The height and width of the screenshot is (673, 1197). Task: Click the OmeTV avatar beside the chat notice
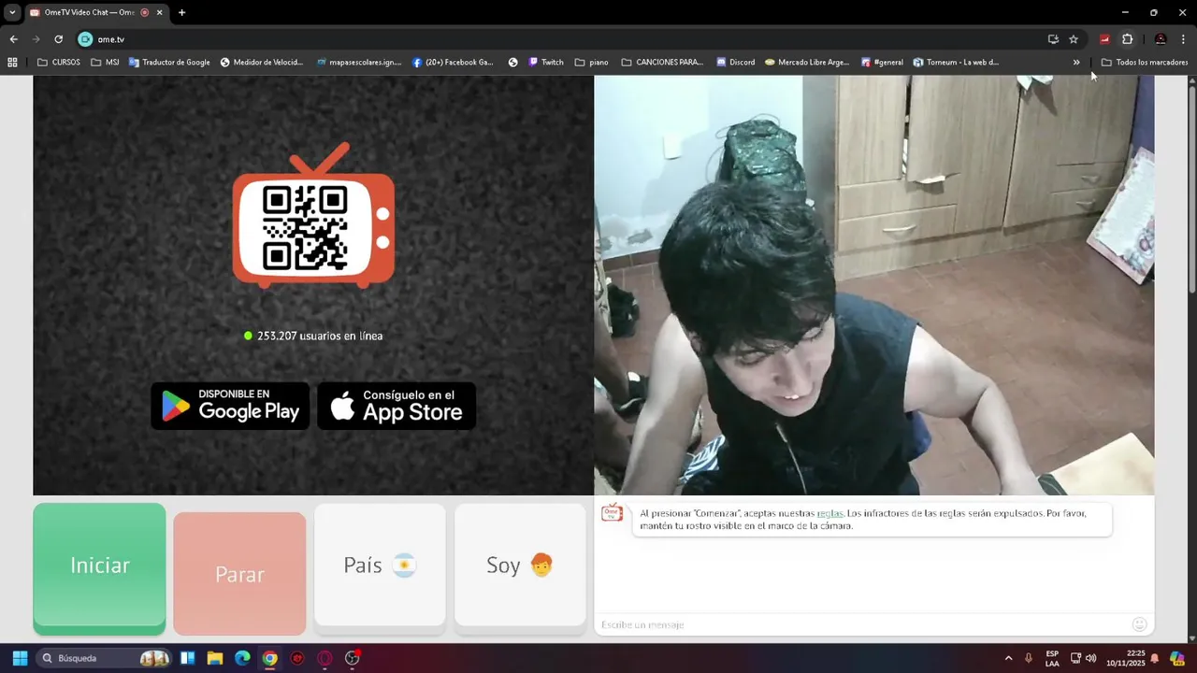(612, 512)
